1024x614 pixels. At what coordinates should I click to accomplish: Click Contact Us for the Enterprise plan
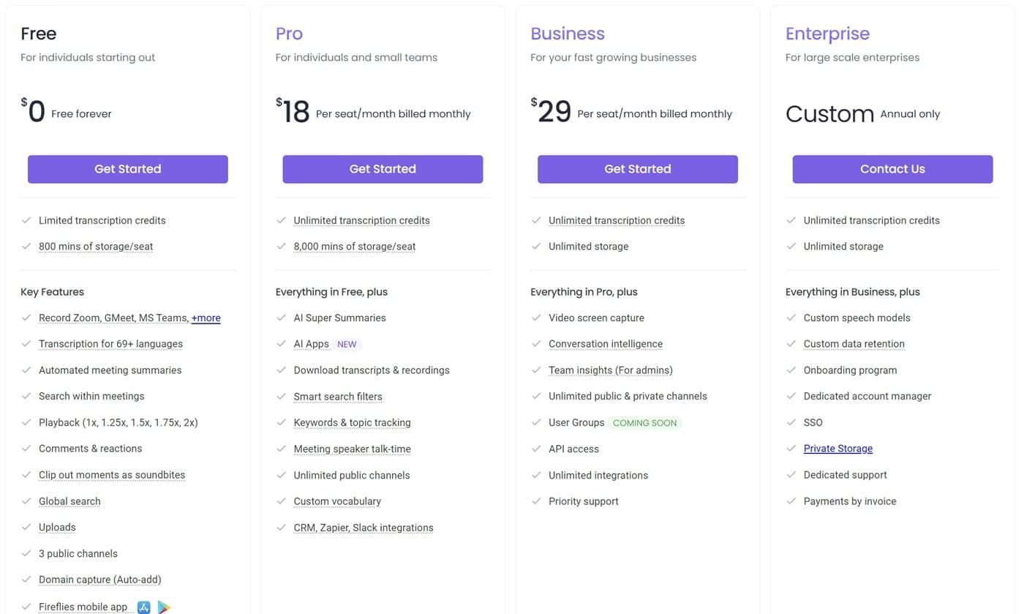[892, 169]
